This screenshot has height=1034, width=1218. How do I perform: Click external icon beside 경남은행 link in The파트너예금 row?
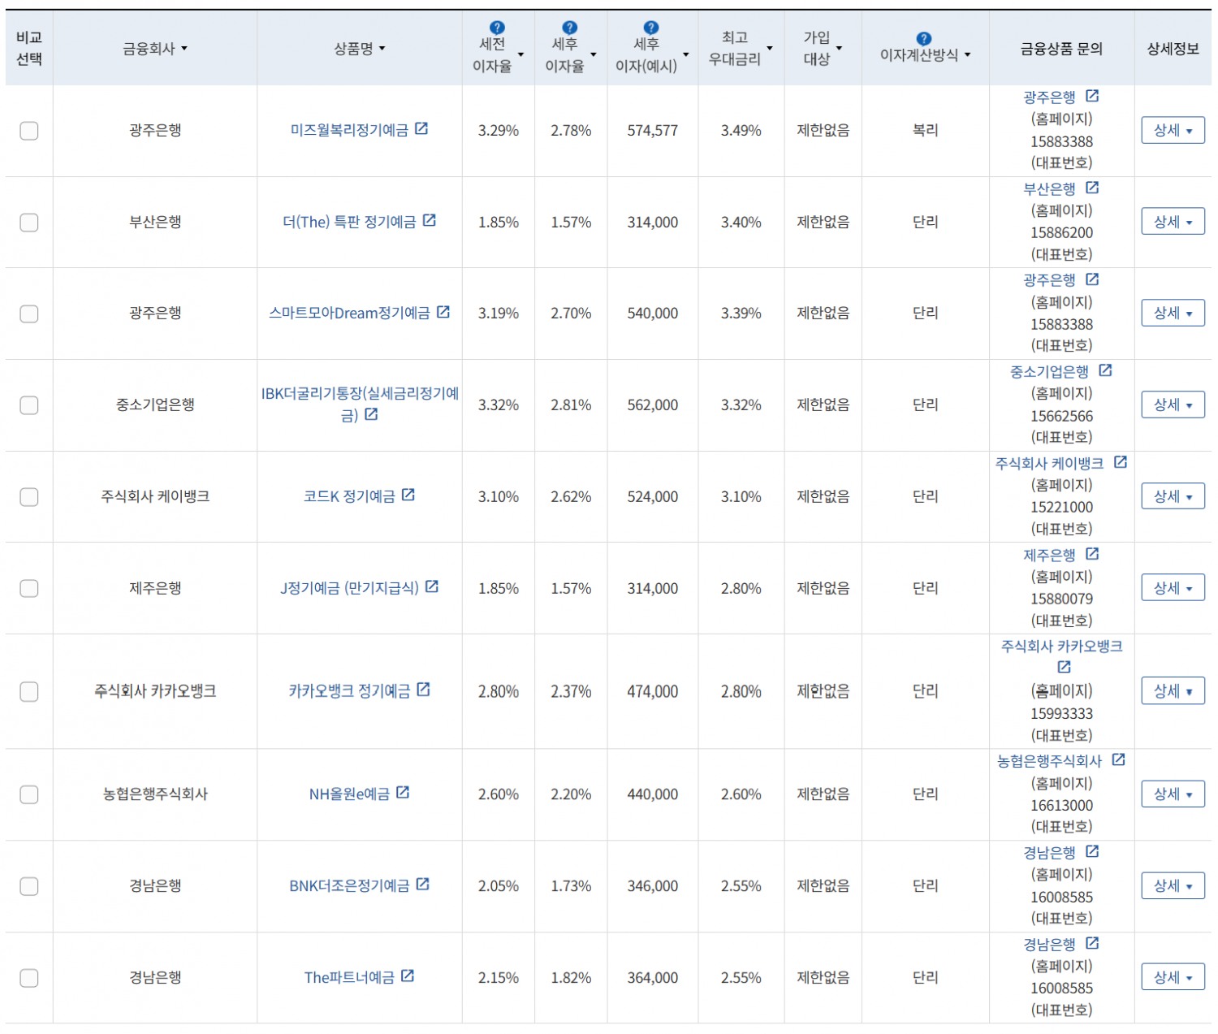(1092, 943)
